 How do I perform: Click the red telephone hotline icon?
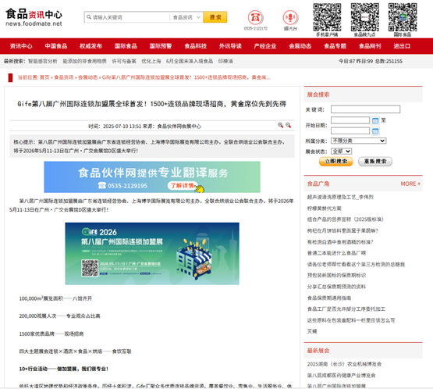[255, 17]
